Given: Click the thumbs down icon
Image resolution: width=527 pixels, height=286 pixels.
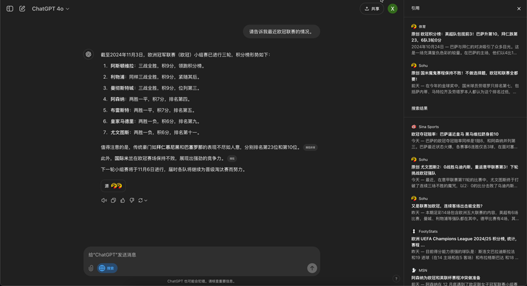Looking at the screenshot, I should 132,201.
